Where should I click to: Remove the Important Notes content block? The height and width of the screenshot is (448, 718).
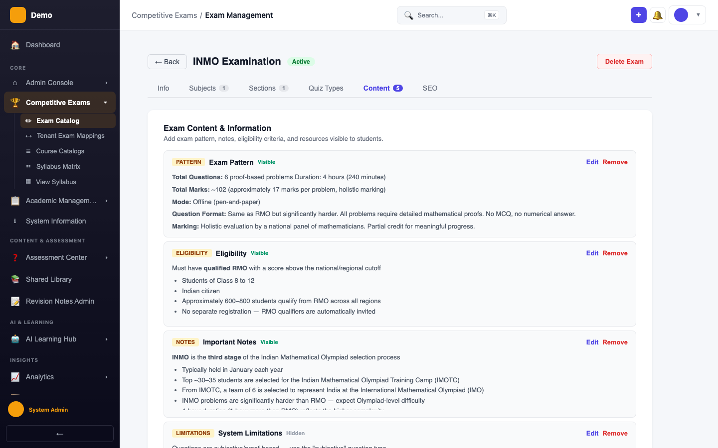coord(615,342)
